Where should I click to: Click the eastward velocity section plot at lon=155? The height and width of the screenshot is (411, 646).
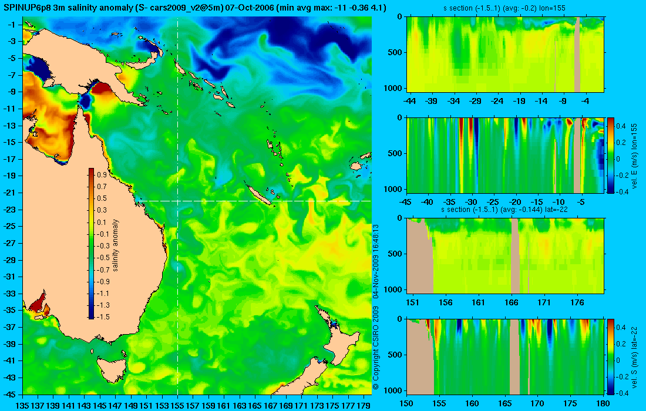click(506, 155)
